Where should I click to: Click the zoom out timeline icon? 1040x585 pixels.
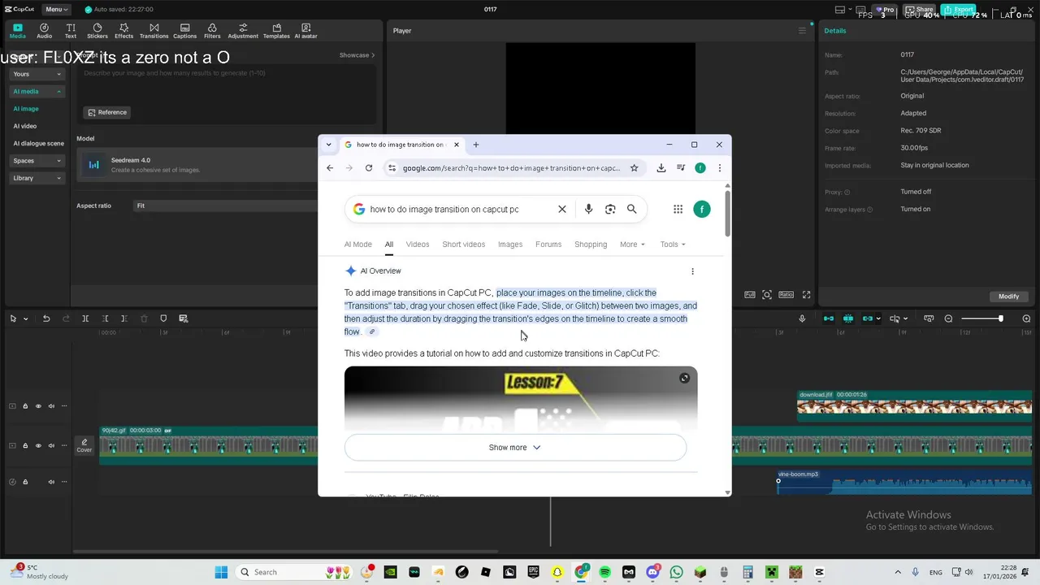(948, 318)
